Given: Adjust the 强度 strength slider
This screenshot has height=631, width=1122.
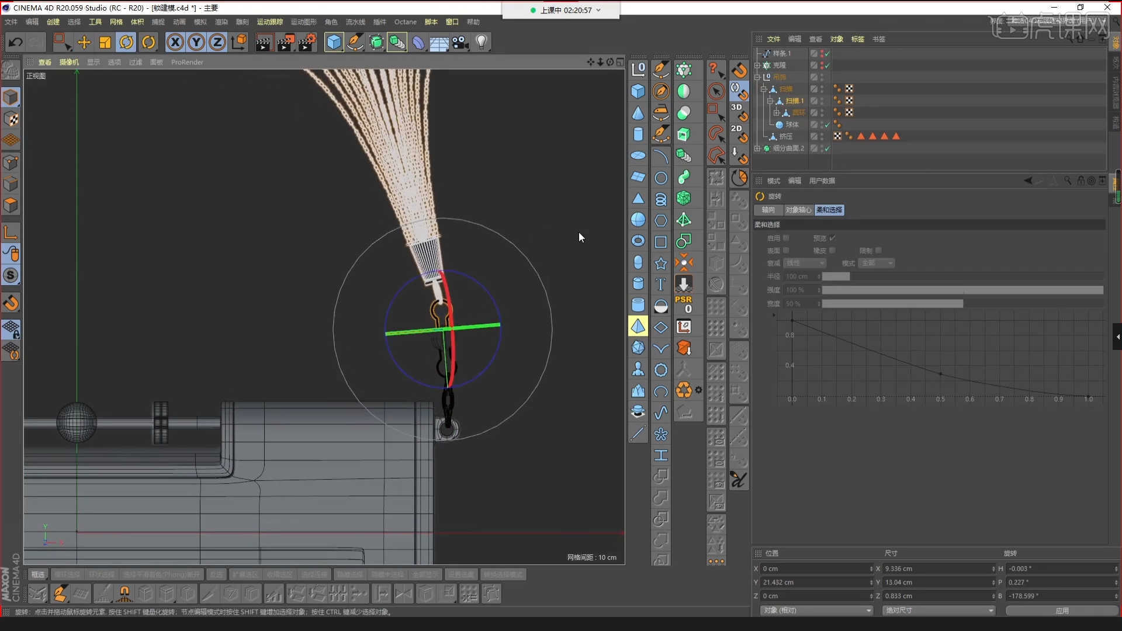Looking at the screenshot, I should tap(962, 290).
